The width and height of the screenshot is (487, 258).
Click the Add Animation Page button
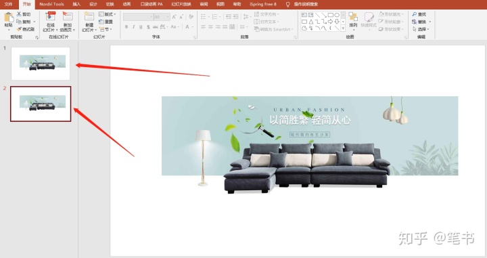tap(68, 22)
